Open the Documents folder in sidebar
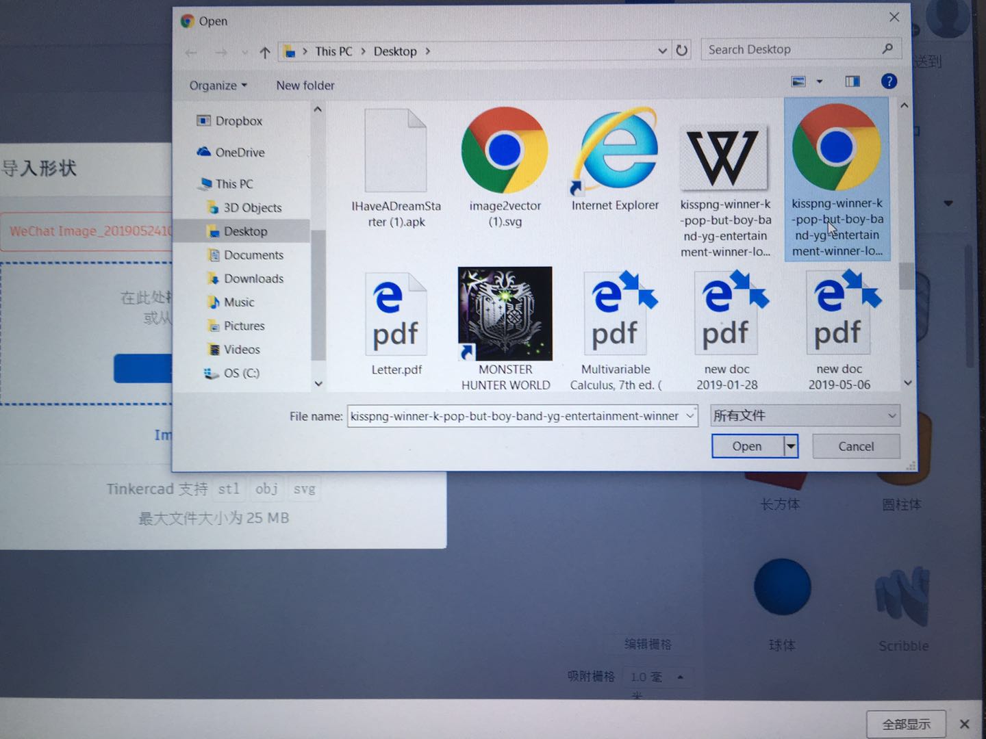 (x=245, y=255)
